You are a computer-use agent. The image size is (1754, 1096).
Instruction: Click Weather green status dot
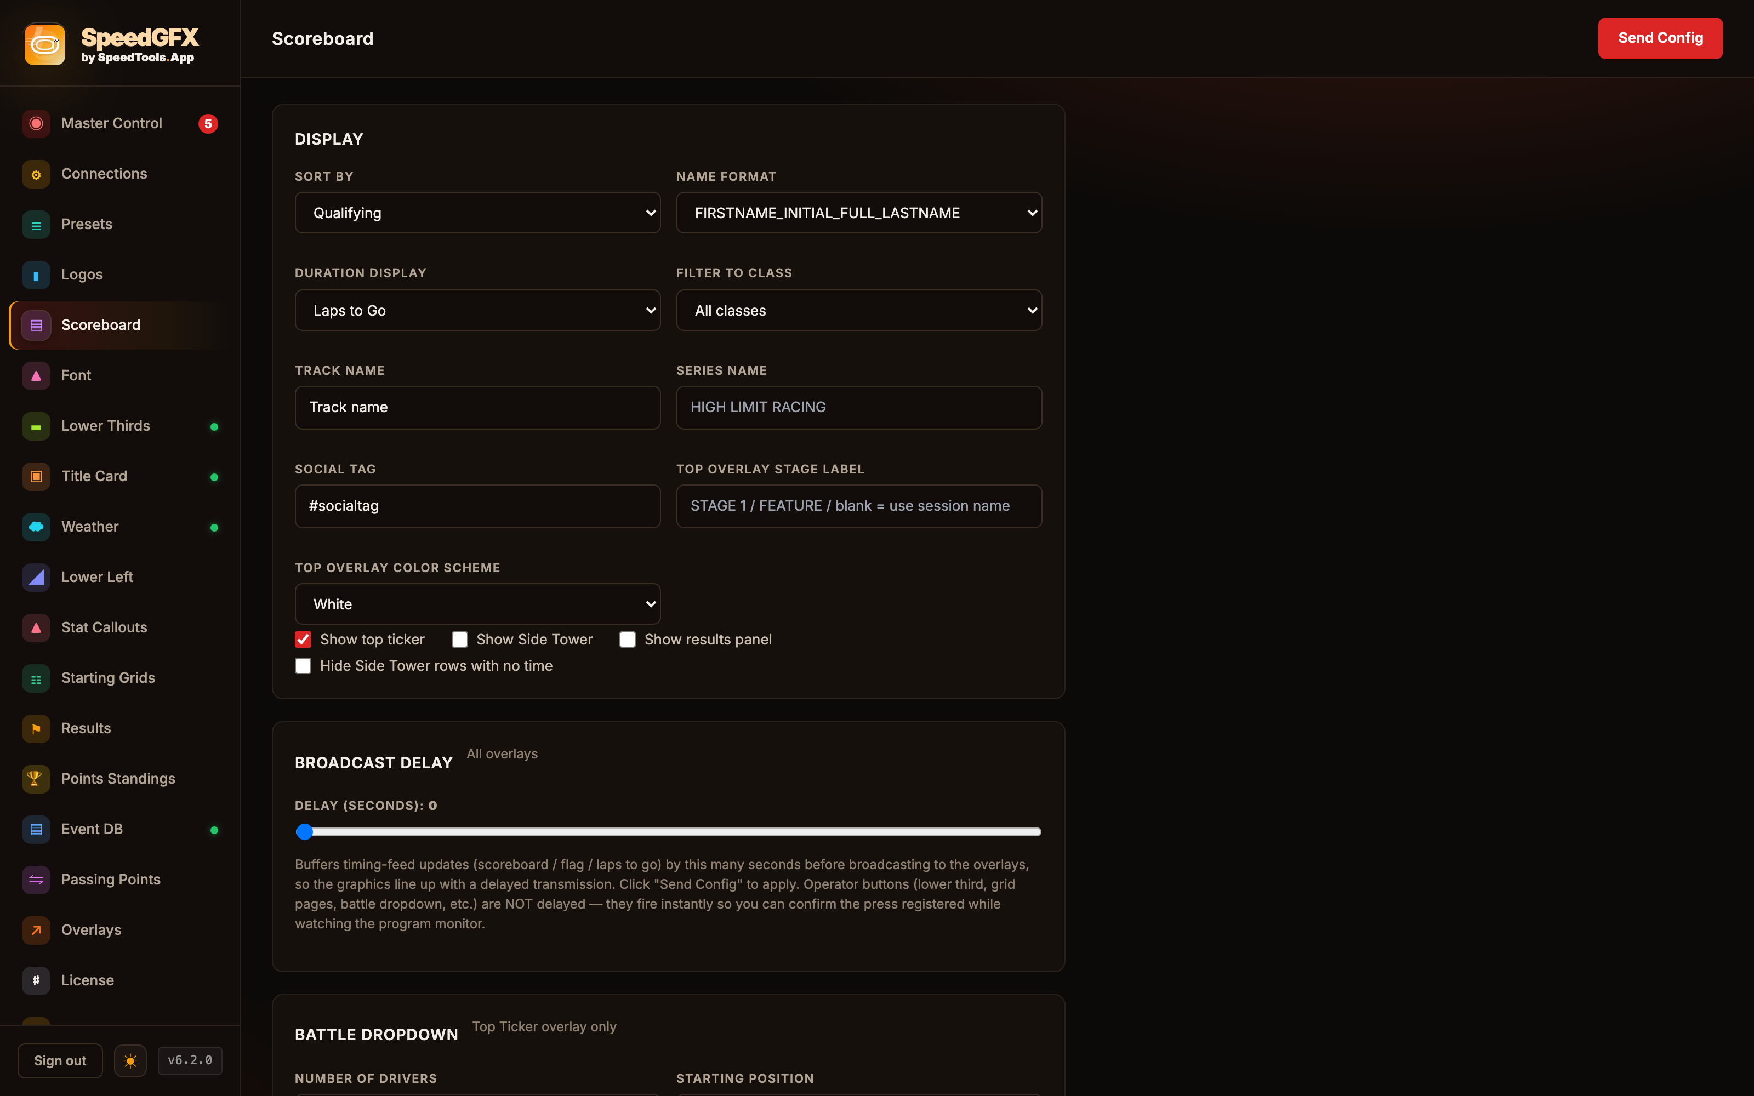214,528
